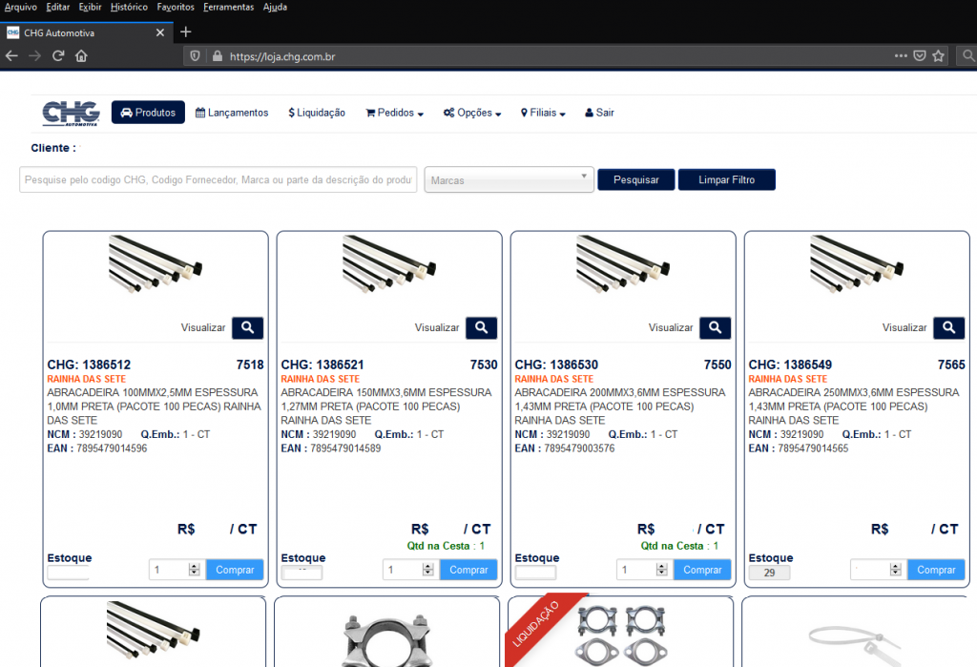This screenshot has height=667, width=977.
Task: Click the cable ties image of product 1386512
Action: coord(156,263)
